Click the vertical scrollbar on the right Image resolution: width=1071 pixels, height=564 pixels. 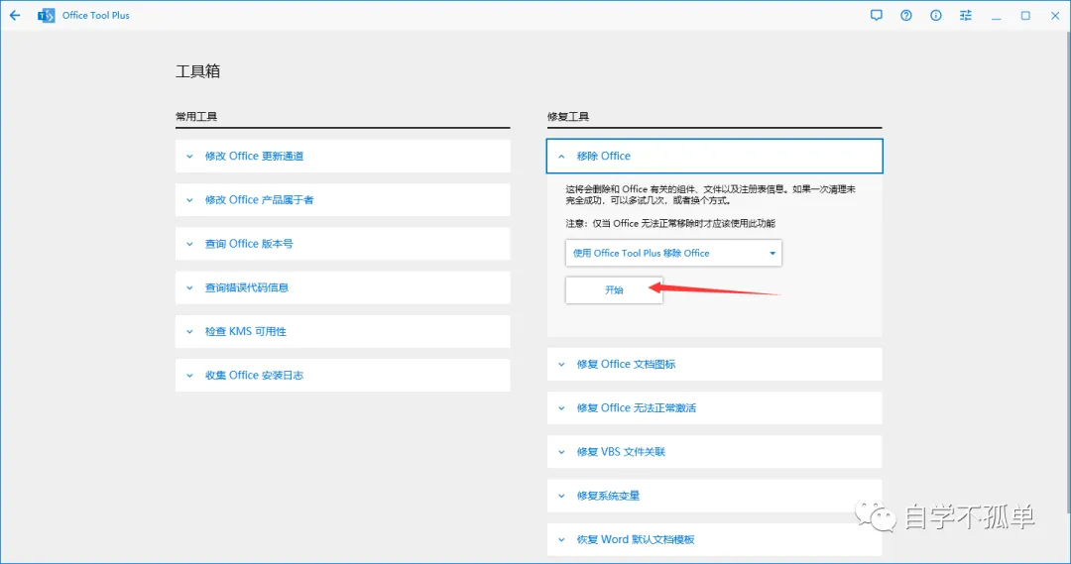(x=1068, y=274)
